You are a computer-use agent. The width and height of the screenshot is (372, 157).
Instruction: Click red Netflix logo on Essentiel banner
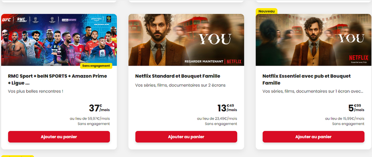(x=359, y=57)
